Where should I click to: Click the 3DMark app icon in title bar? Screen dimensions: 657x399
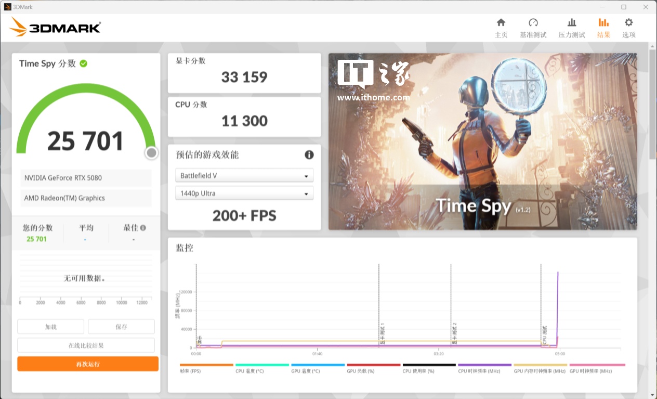click(x=7, y=7)
